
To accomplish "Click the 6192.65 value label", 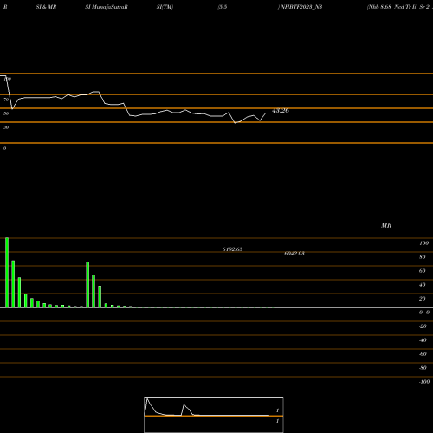I will click(232, 249).
